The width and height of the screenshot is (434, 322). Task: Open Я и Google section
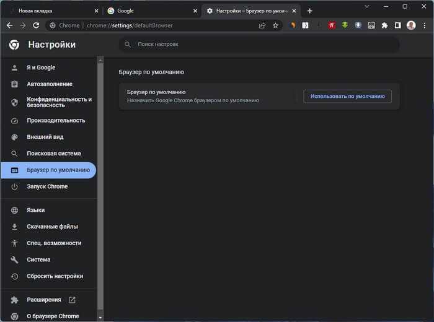click(x=48, y=67)
